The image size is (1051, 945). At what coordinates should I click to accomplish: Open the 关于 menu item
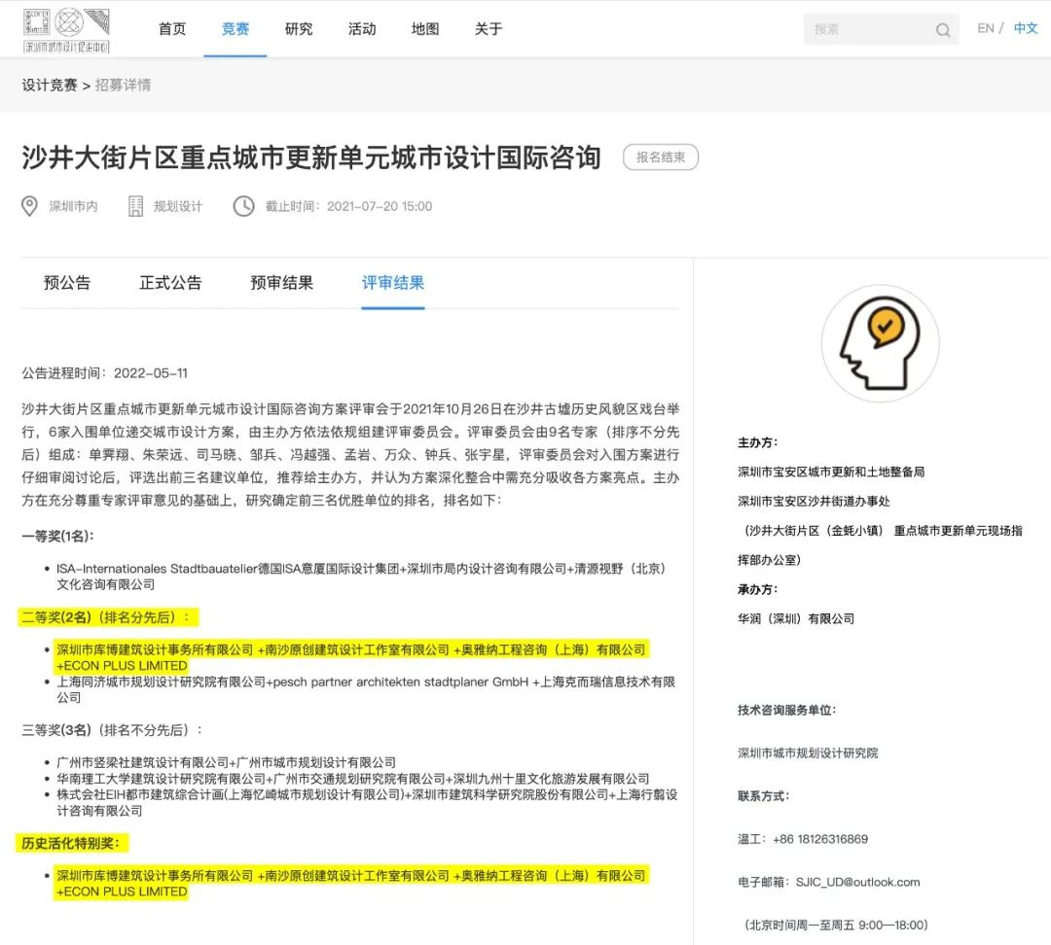pos(488,29)
